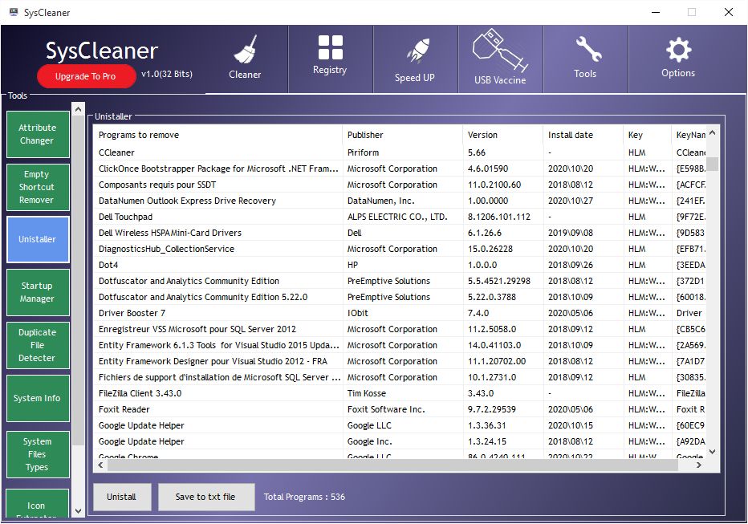Sort by Publisher column header
The width and height of the screenshot is (748, 524).
(402, 135)
